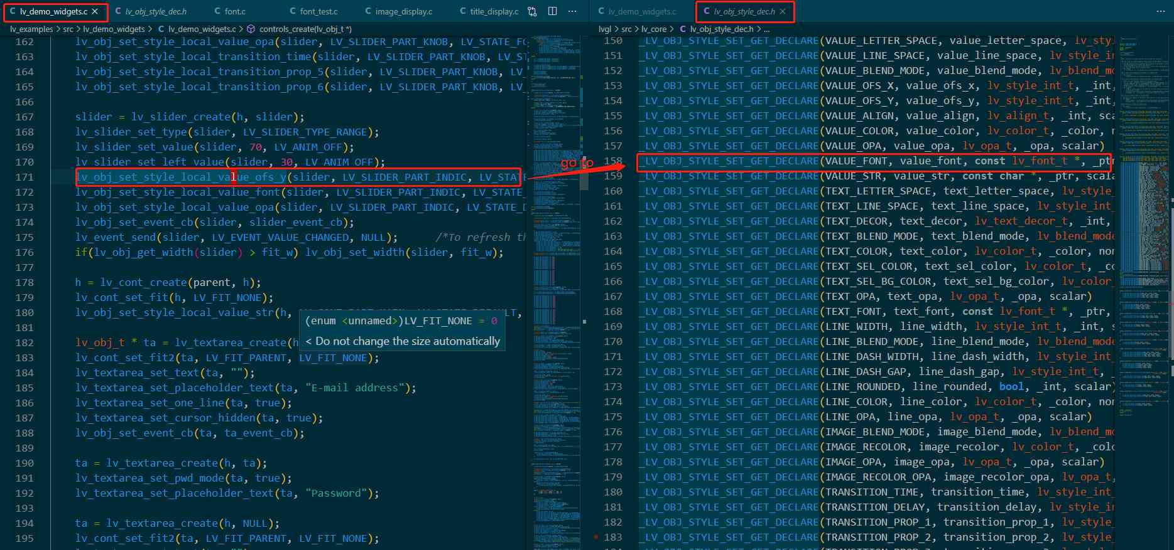Click TRANSITION_DELAY in right editor line 181

pyautogui.click(x=875, y=507)
